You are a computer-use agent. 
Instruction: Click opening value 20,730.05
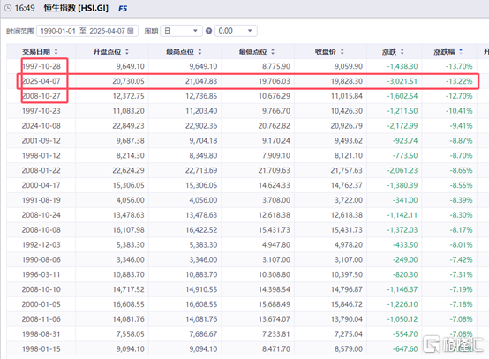pos(129,81)
